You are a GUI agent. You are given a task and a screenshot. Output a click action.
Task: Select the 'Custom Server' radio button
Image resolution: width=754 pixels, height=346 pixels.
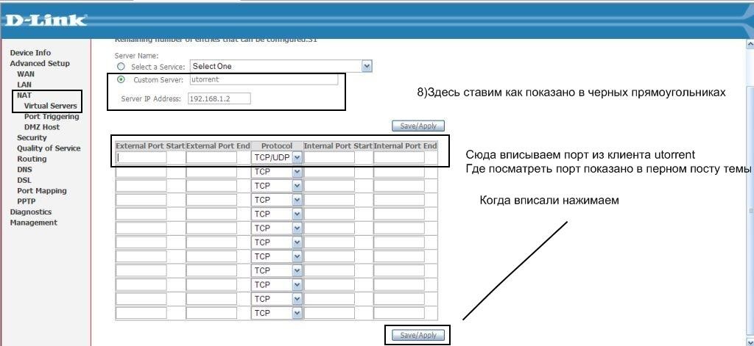[121, 79]
